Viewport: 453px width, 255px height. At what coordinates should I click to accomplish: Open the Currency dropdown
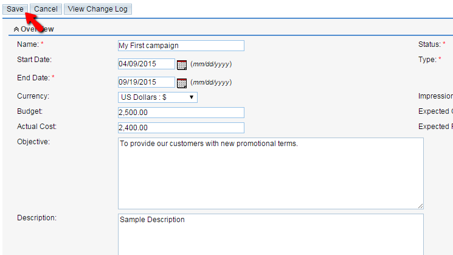pos(157,97)
